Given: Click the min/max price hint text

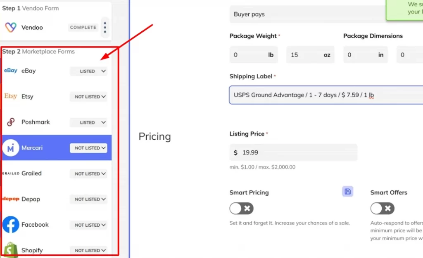Looking at the screenshot, I should pyautogui.click(x=262, y=167).
